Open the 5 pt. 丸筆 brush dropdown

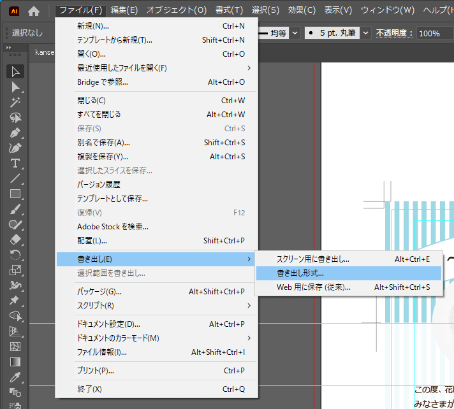coord(366,32)
